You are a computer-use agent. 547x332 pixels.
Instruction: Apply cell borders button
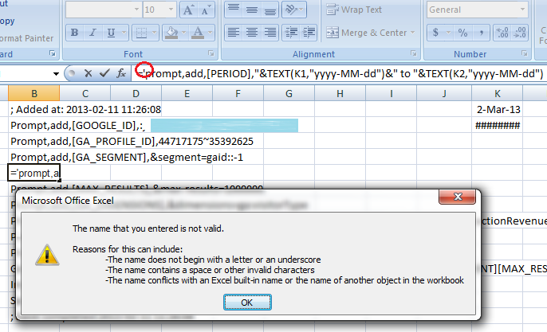(141, 33)
